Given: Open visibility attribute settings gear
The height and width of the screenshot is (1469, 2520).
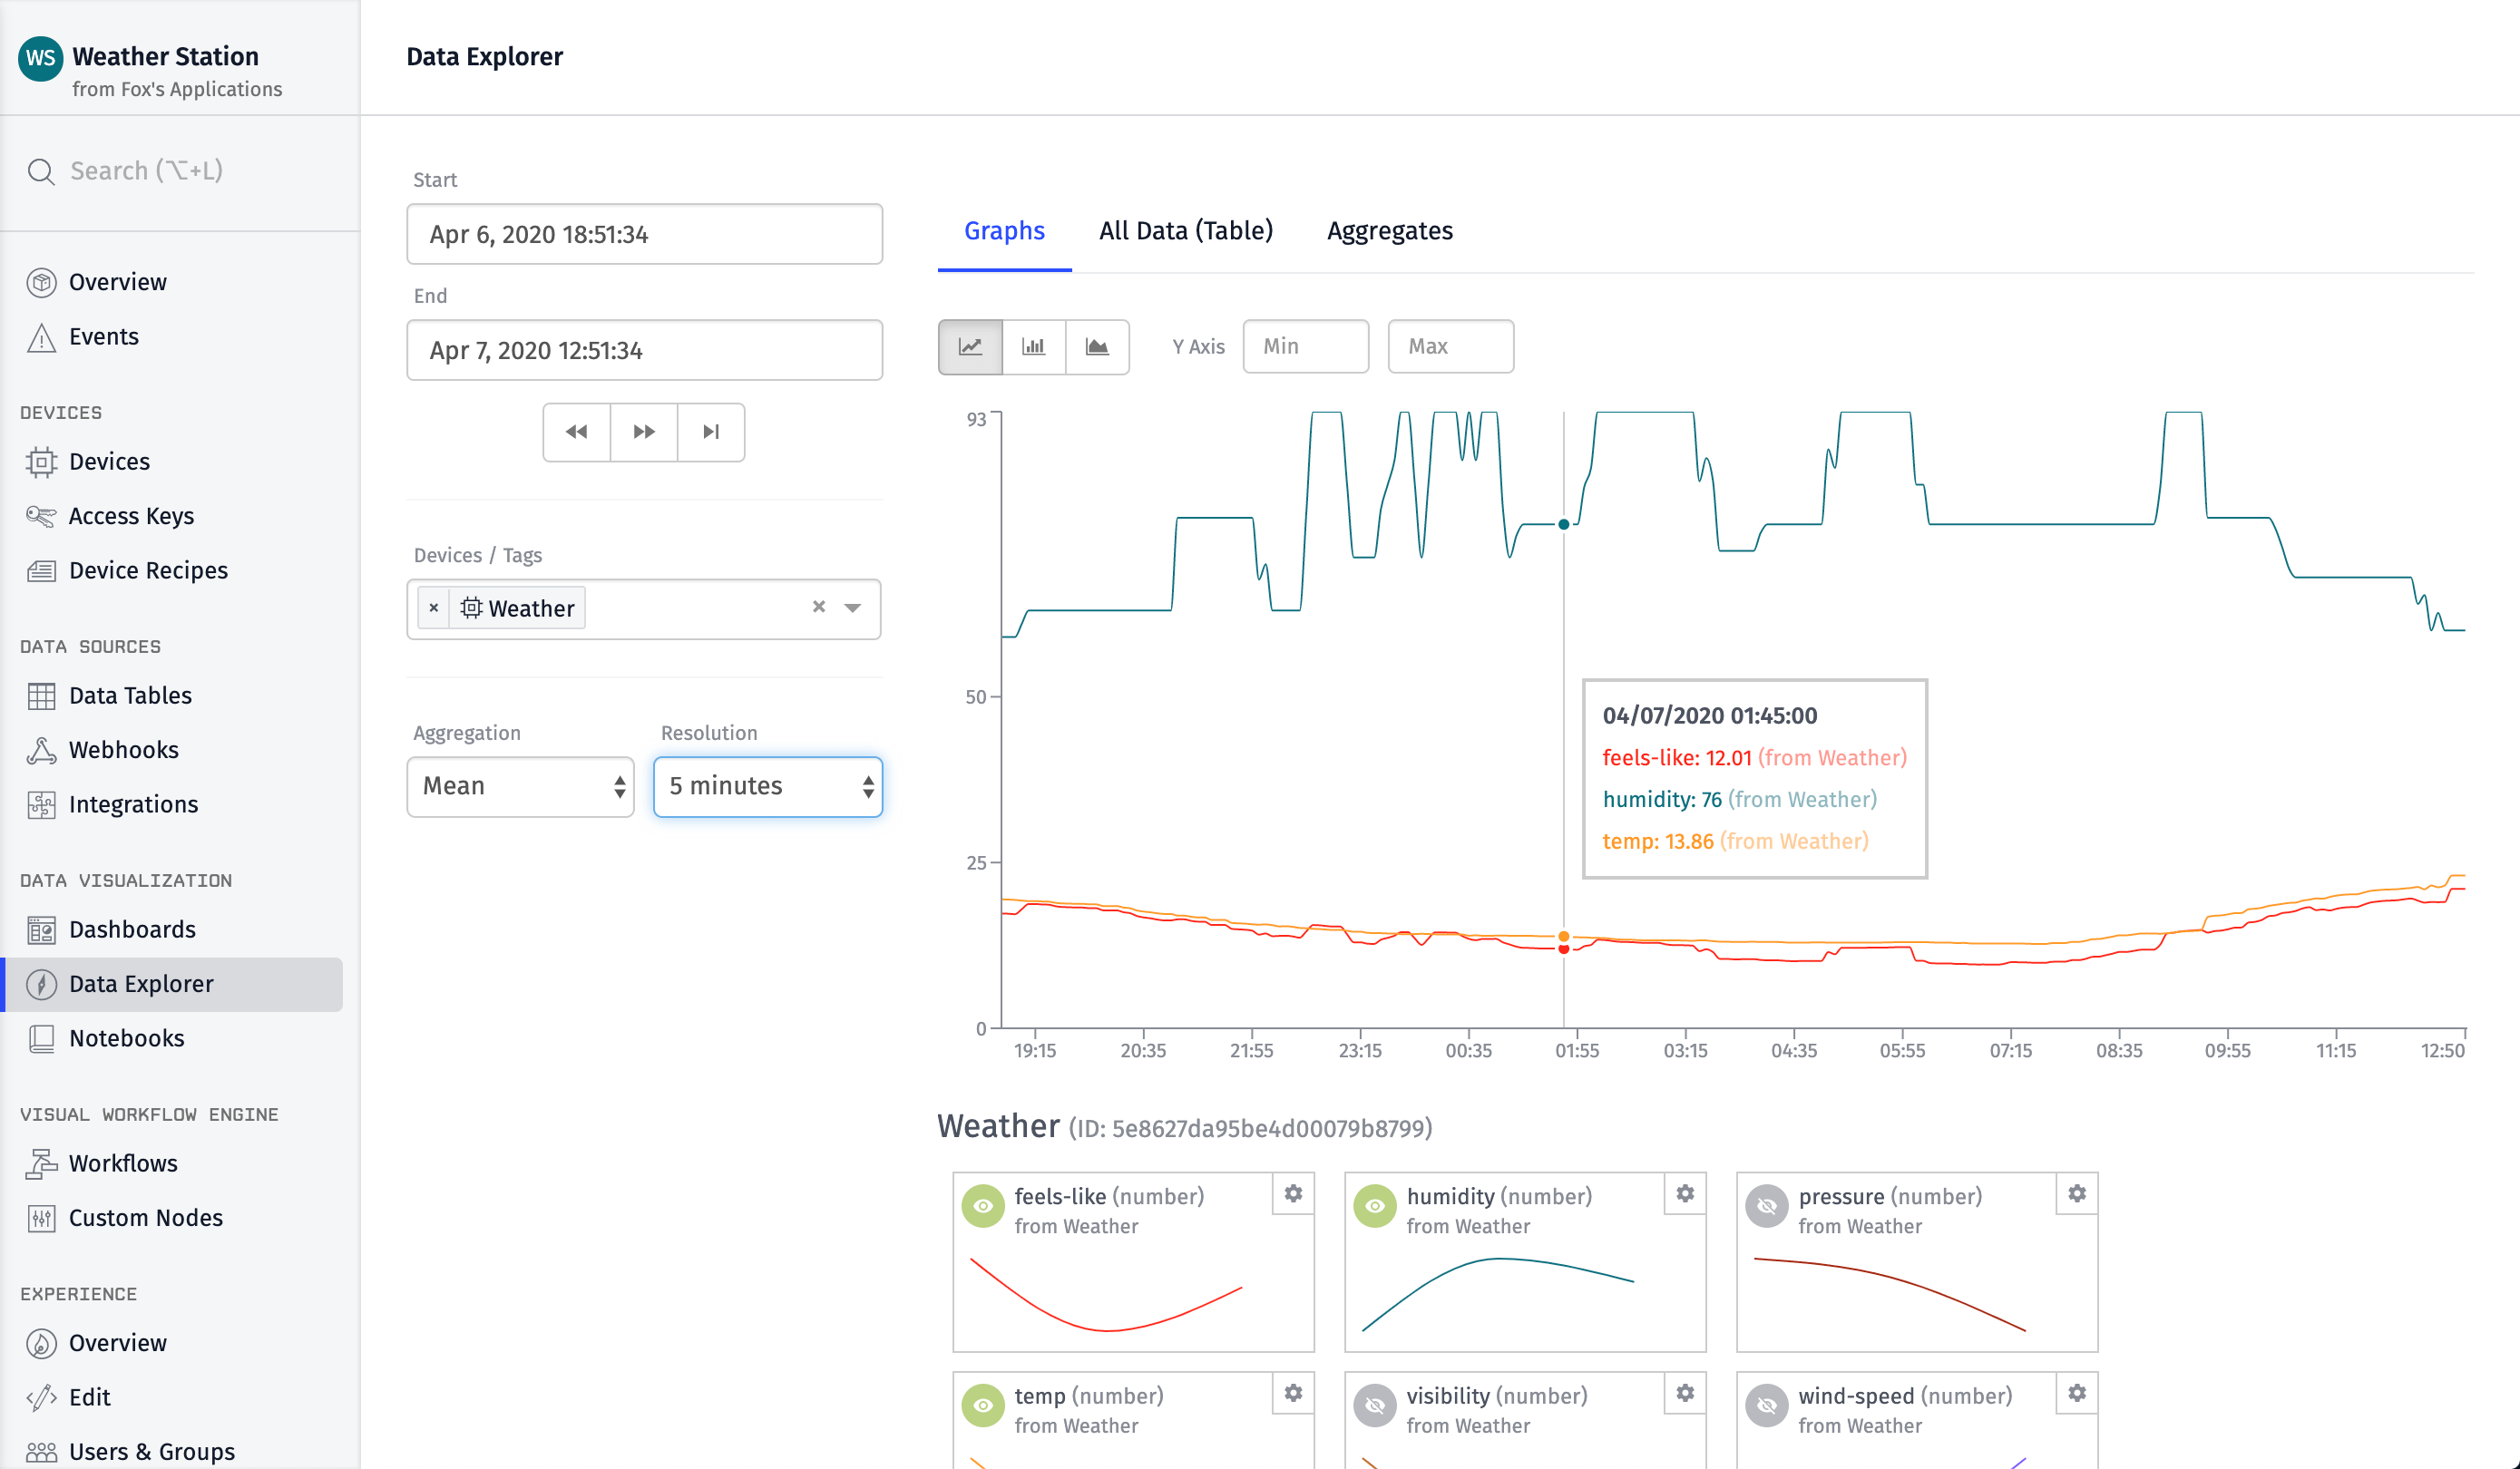Looking at the screenshot, I should pyautogui.click(x=1685, y=1393).
